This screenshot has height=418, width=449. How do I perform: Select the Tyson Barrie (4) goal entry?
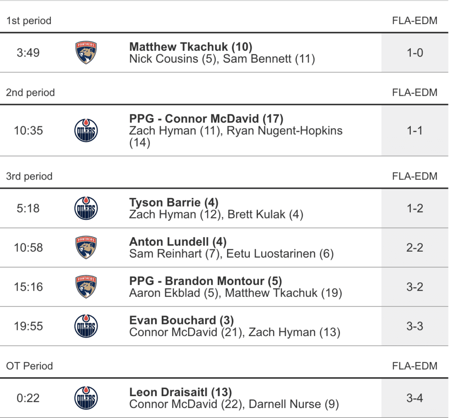pyautogui.click(x=174, y=203)
